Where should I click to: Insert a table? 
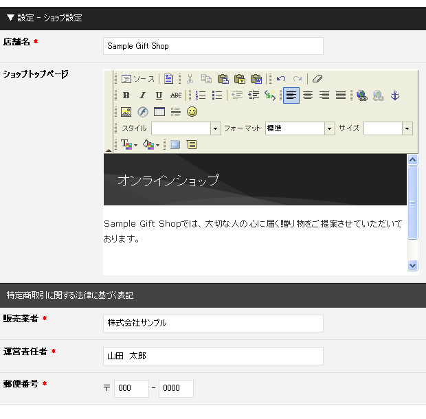point(159,112)
